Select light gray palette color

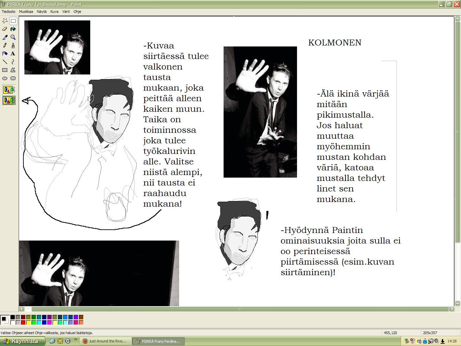tap(18, 323)
